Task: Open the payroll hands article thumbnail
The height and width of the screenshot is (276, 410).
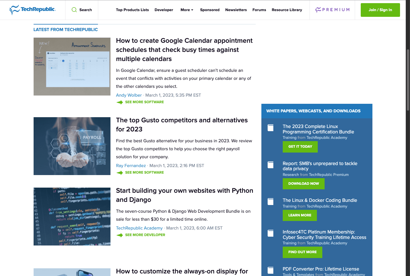Action: point(72,146)
